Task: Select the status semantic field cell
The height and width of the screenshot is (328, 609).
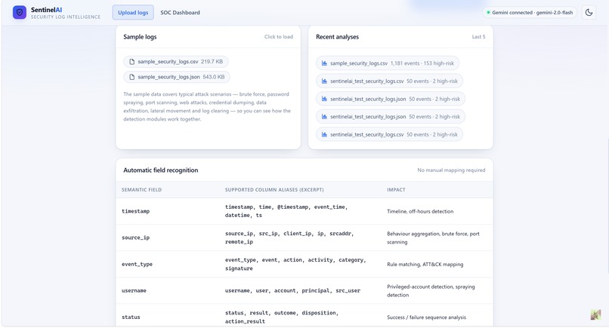Action: click(131, 317)
